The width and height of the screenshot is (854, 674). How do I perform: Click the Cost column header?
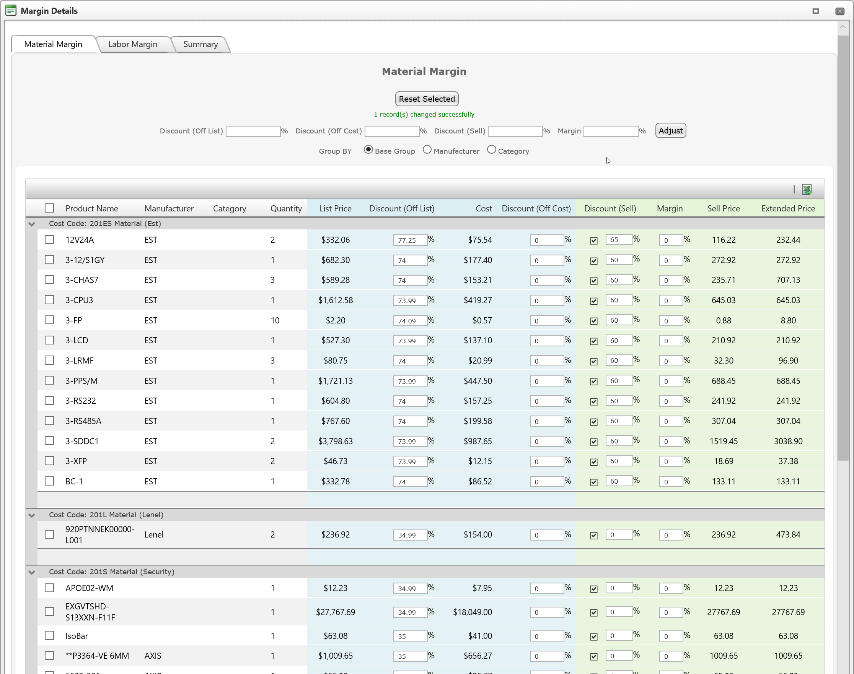coord(484,208)
